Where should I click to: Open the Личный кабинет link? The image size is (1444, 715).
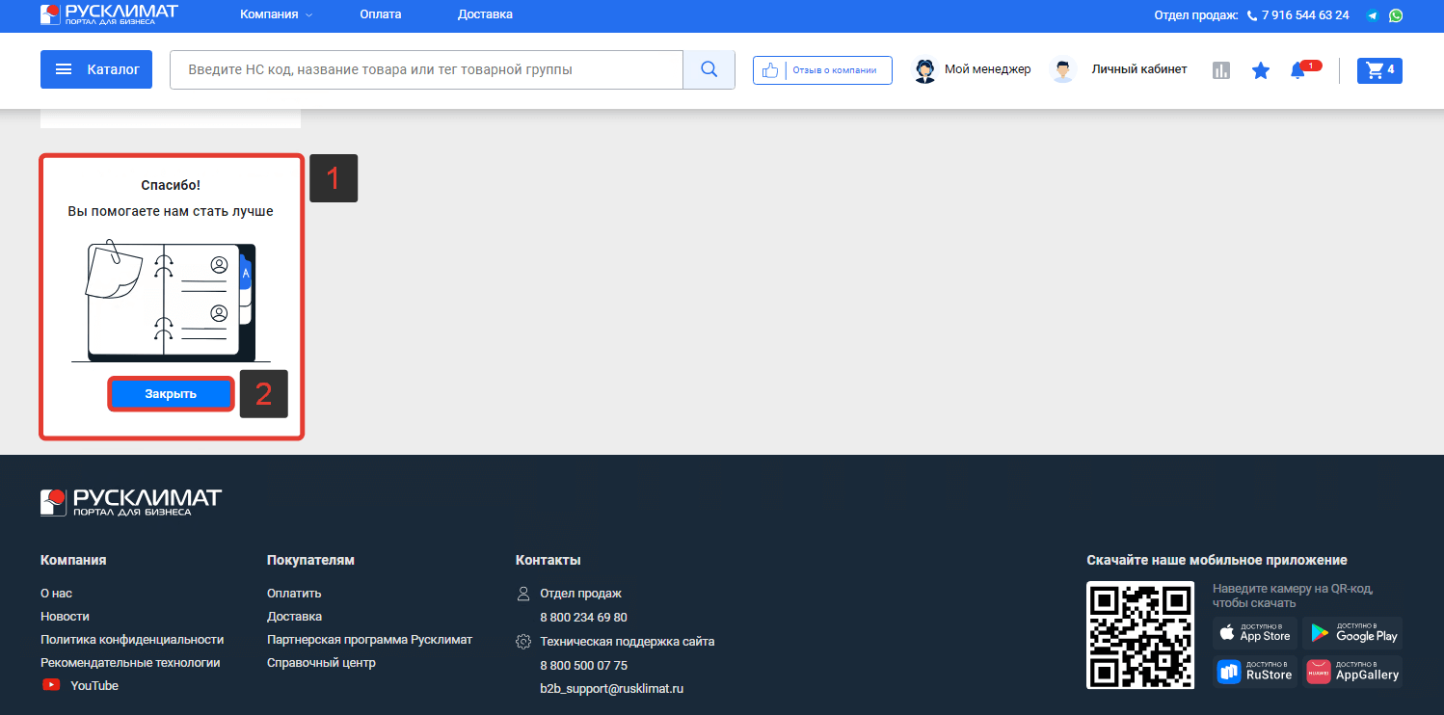pyautogui.click(x=1139, y=69)
